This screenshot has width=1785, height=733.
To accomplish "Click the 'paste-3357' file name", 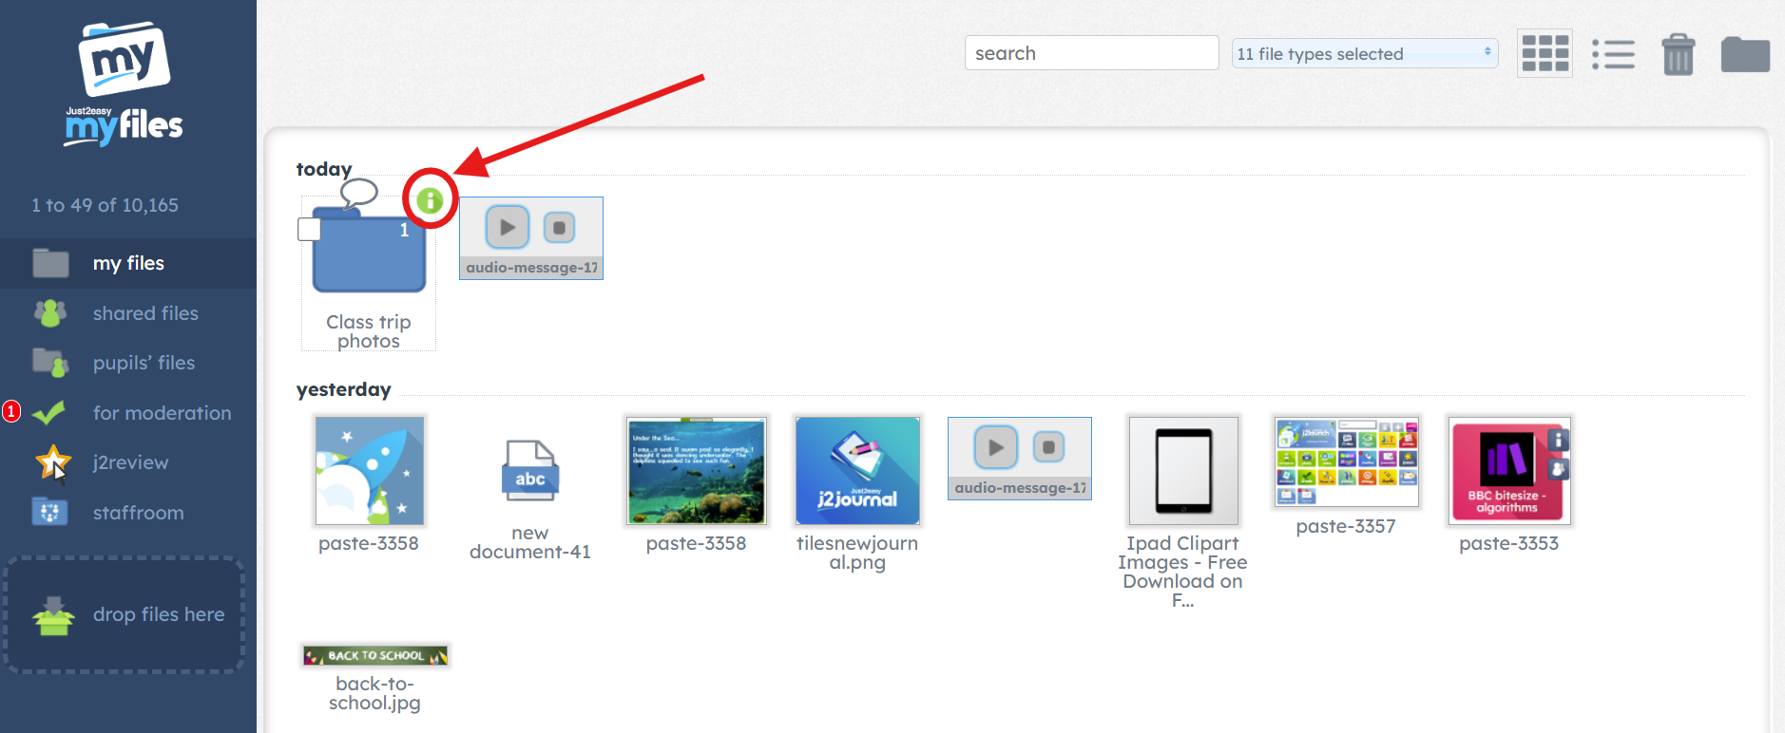I will 1346,526.
